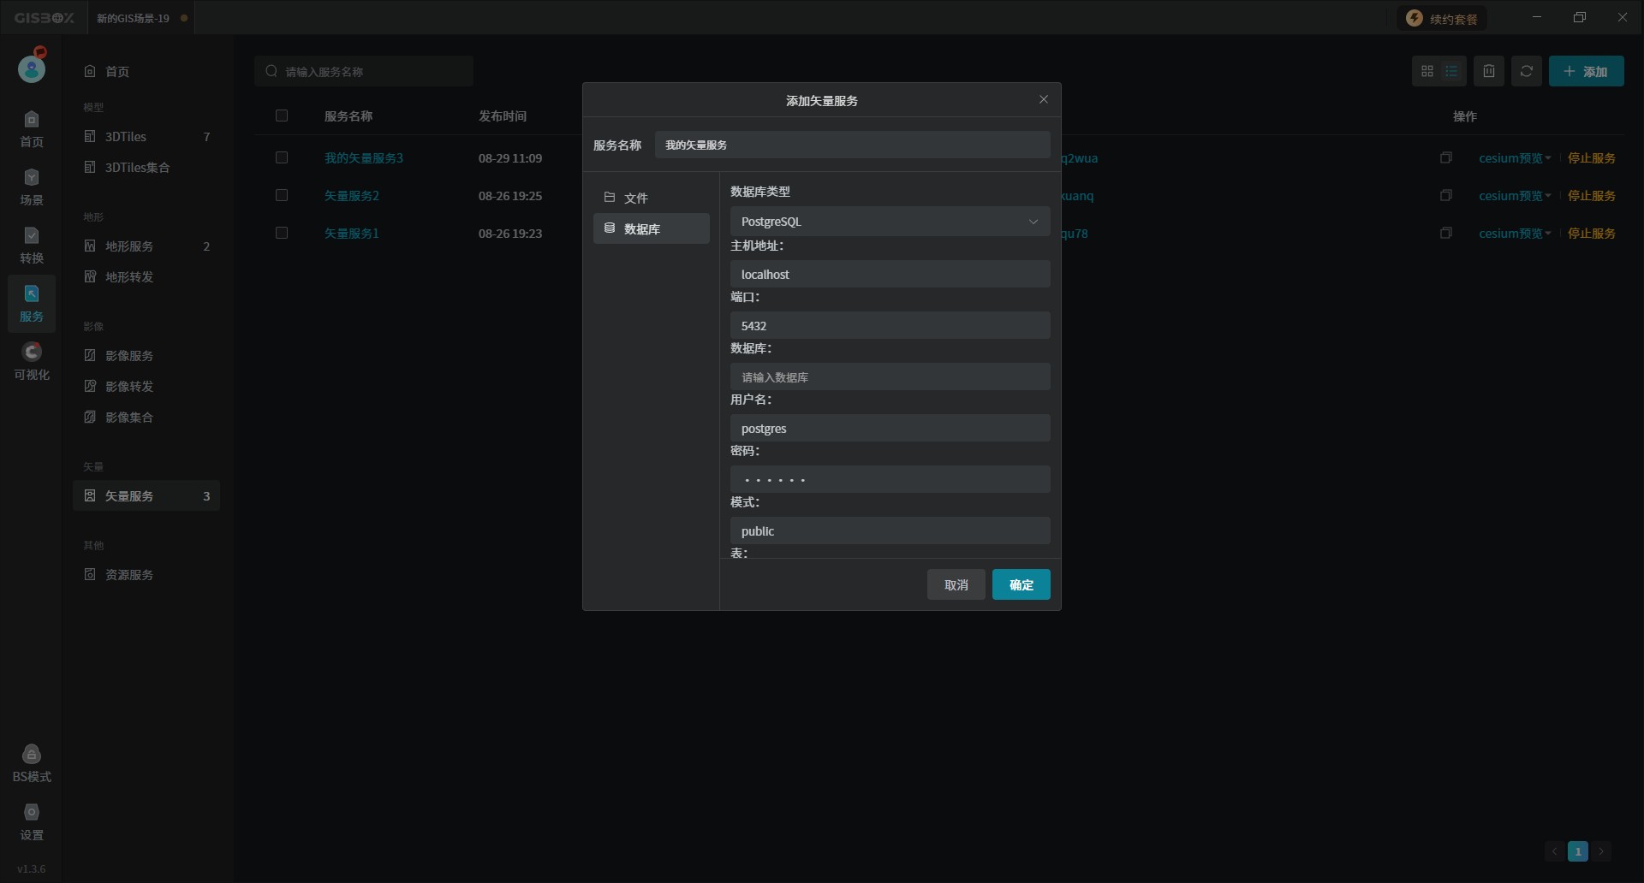Expand cesium预览 dropdown for 矢量服务1 row
This screenshot has width=1644, height=883.
pyautogui.click(x=1514, y=234)
